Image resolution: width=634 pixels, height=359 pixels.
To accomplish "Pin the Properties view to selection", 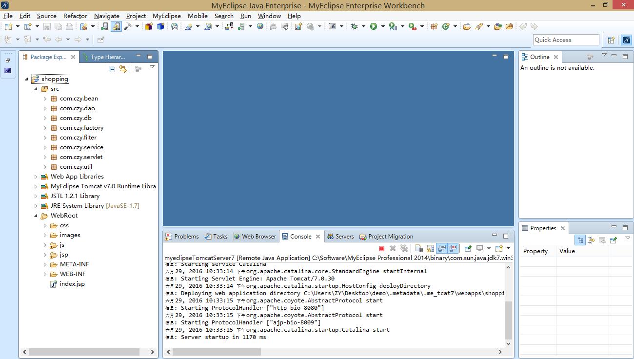I will [x=614, y=240].
